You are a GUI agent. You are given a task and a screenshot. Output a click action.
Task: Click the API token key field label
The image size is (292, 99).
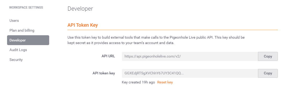click(104, 73)
